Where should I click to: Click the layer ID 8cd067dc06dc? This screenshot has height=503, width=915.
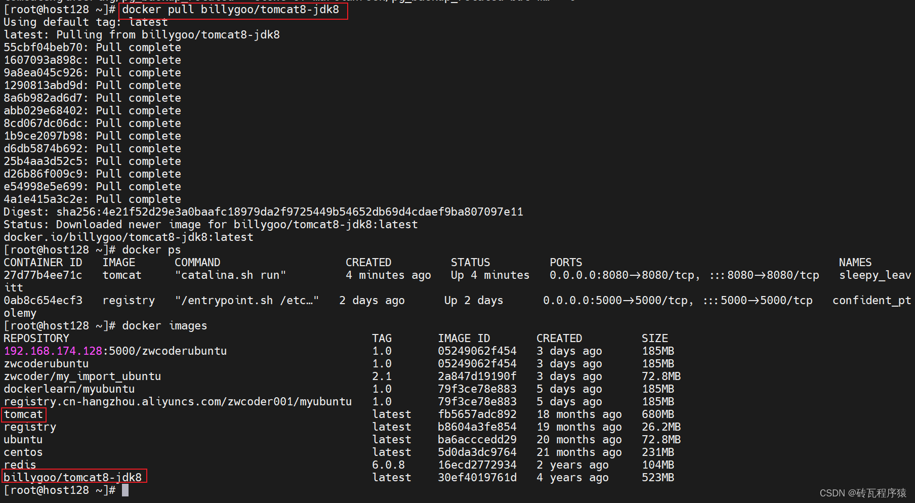(43, 123)
